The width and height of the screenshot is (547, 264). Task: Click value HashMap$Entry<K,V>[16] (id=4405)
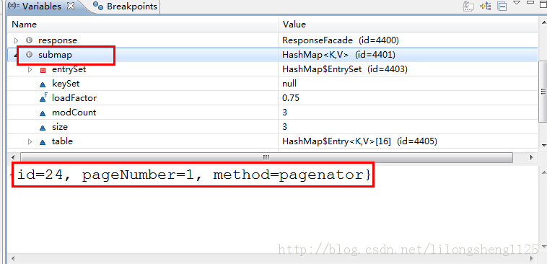[x=359, y=141]
